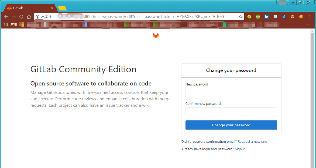Click the 'Didn't receive a confirmation email?' text

209,141
